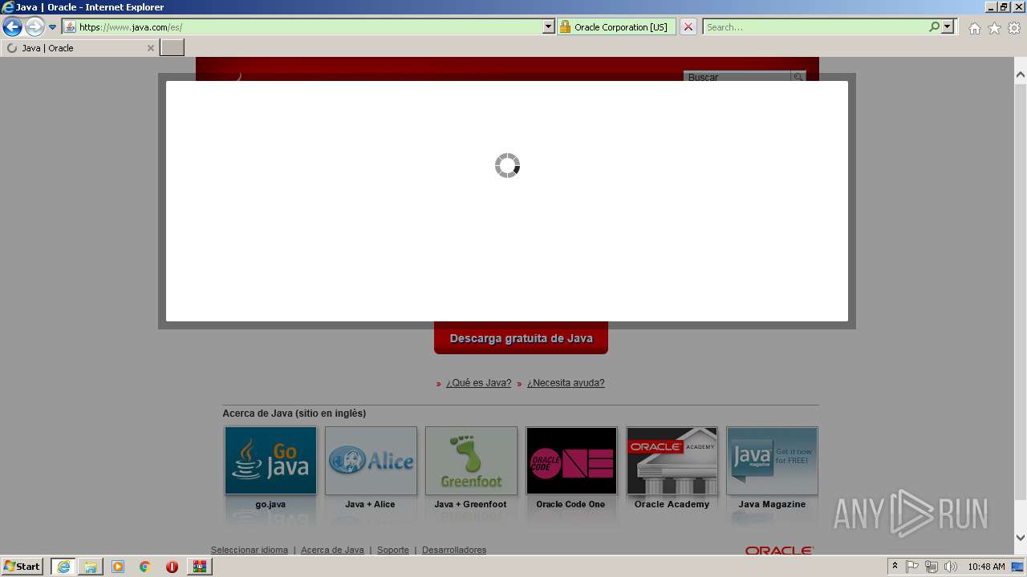Viewport: 1027px width, 577px height.
Task: Open the colorful grid taskbar icon
Action: coord(200,567)
